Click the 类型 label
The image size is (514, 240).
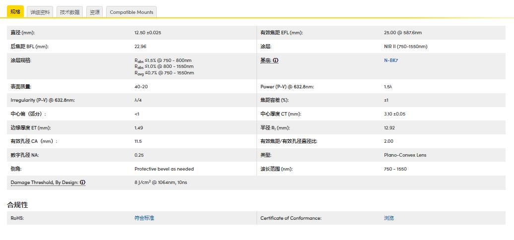click(x=266, y=155)
